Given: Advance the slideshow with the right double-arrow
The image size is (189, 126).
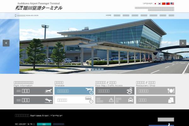Looking at the screenshot, I should 183,43.
